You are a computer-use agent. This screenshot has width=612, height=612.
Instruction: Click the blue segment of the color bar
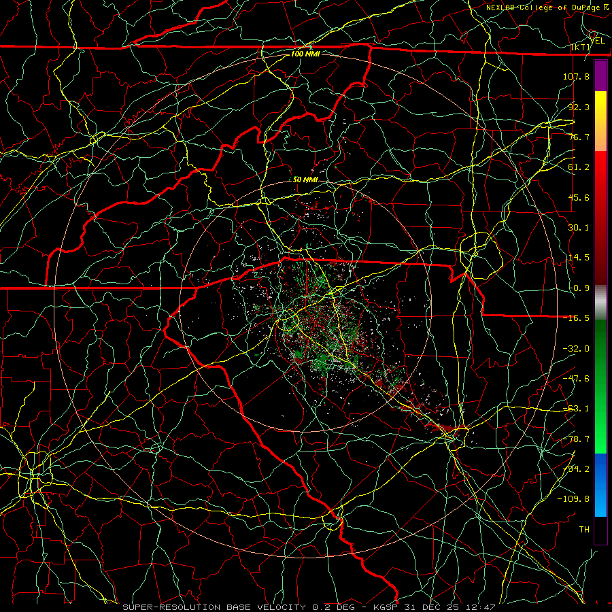click(x=600, y=485)
